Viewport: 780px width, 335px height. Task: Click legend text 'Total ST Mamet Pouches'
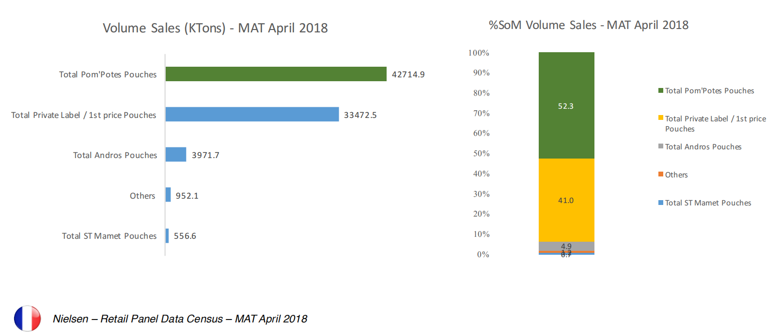pyautogui.click(x=708, y=203)
